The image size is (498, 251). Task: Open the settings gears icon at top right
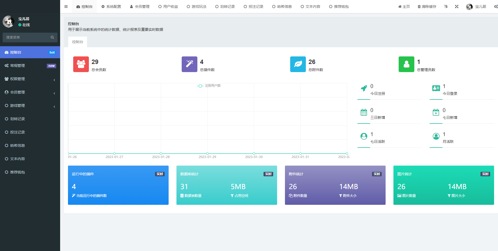[x=496, y=7]
